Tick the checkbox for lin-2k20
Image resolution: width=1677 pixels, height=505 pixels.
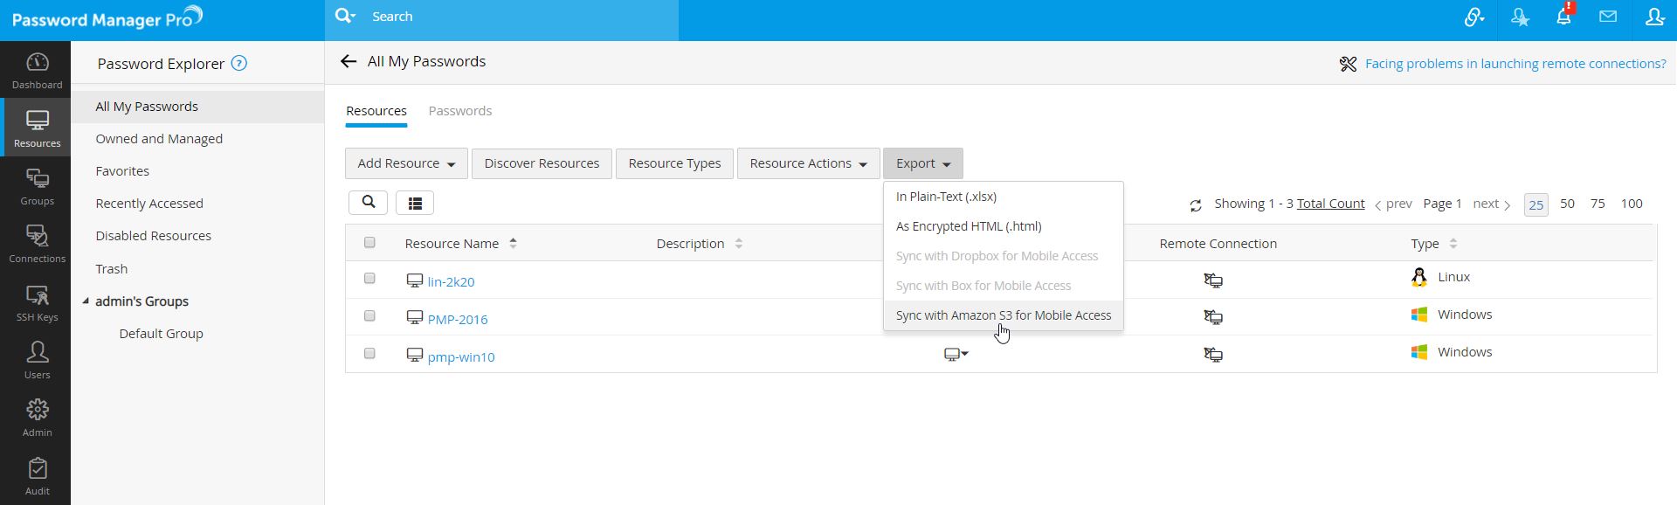click(x=369, y=279)
